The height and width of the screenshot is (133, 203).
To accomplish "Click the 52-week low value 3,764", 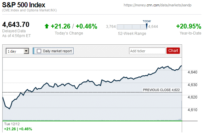I will [111, 27].
